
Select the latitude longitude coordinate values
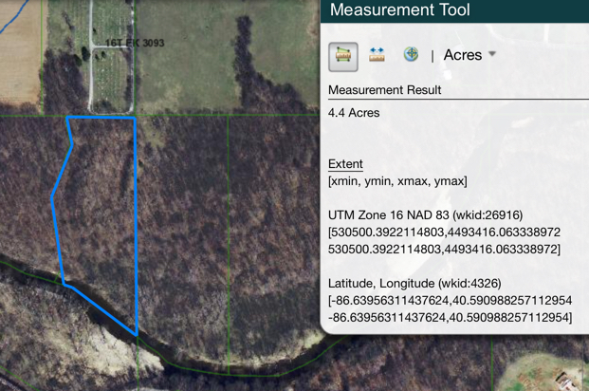click(x=450, y=308)
